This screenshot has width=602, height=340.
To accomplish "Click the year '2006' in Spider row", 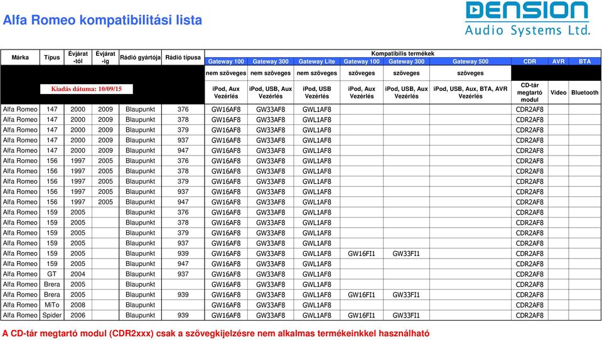I will coord(78,316).
